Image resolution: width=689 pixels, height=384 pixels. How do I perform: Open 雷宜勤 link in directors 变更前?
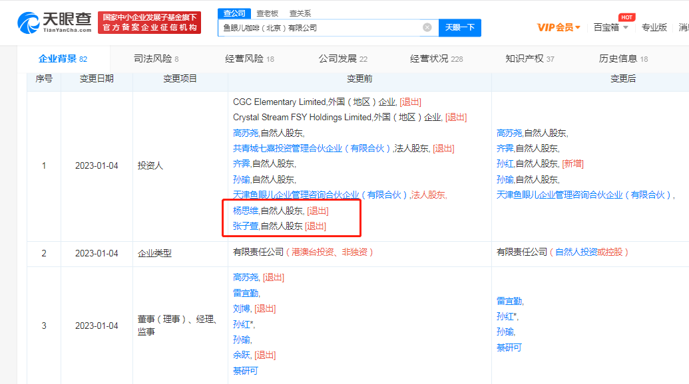click(246, 293)
